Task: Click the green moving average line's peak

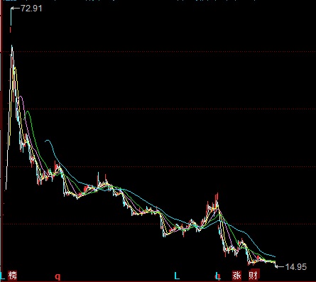Action: tap(28, 111)
